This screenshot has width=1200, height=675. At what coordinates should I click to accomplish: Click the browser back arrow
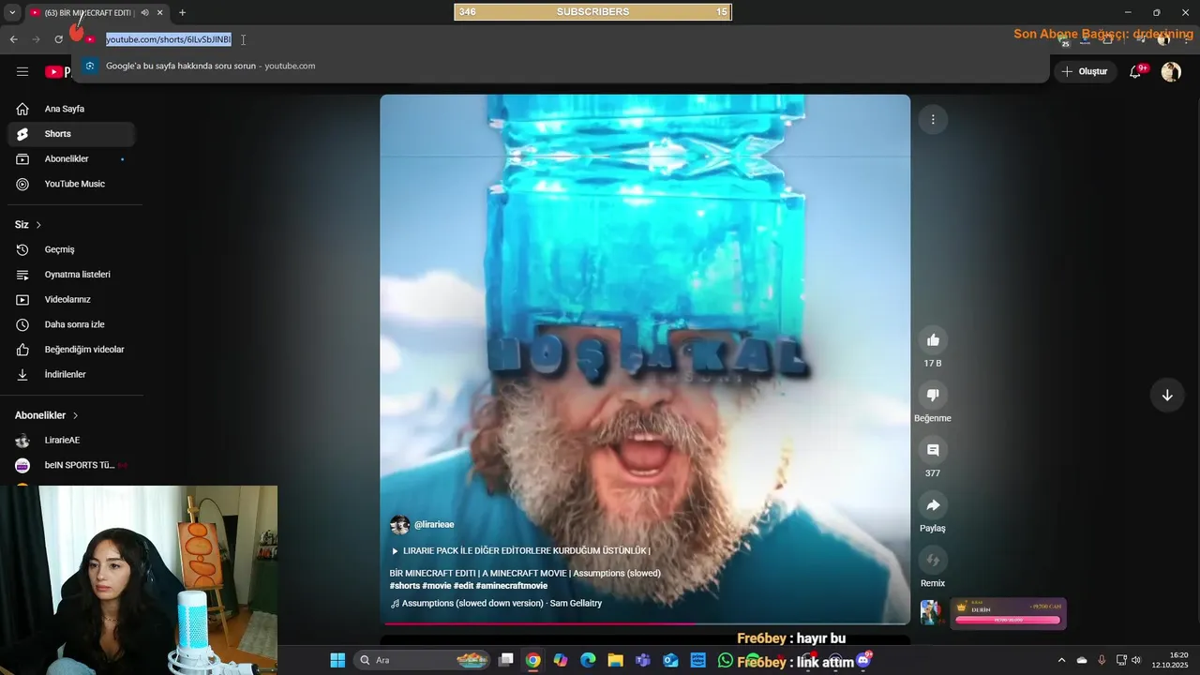pos(13,39)
